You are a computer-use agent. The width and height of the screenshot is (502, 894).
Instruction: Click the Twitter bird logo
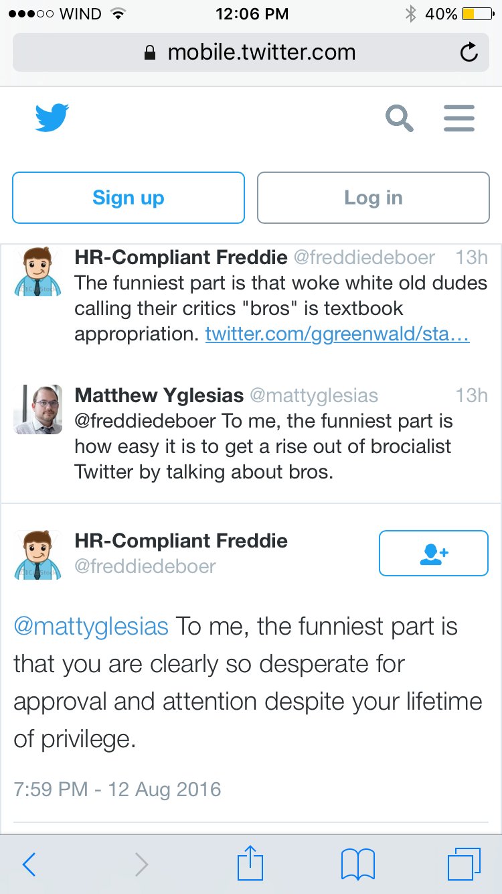coord(52,118)
